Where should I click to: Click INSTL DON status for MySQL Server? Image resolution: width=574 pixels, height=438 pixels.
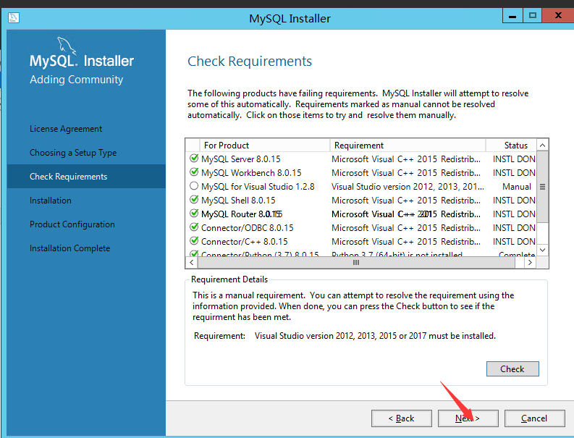tap(514, 159)
